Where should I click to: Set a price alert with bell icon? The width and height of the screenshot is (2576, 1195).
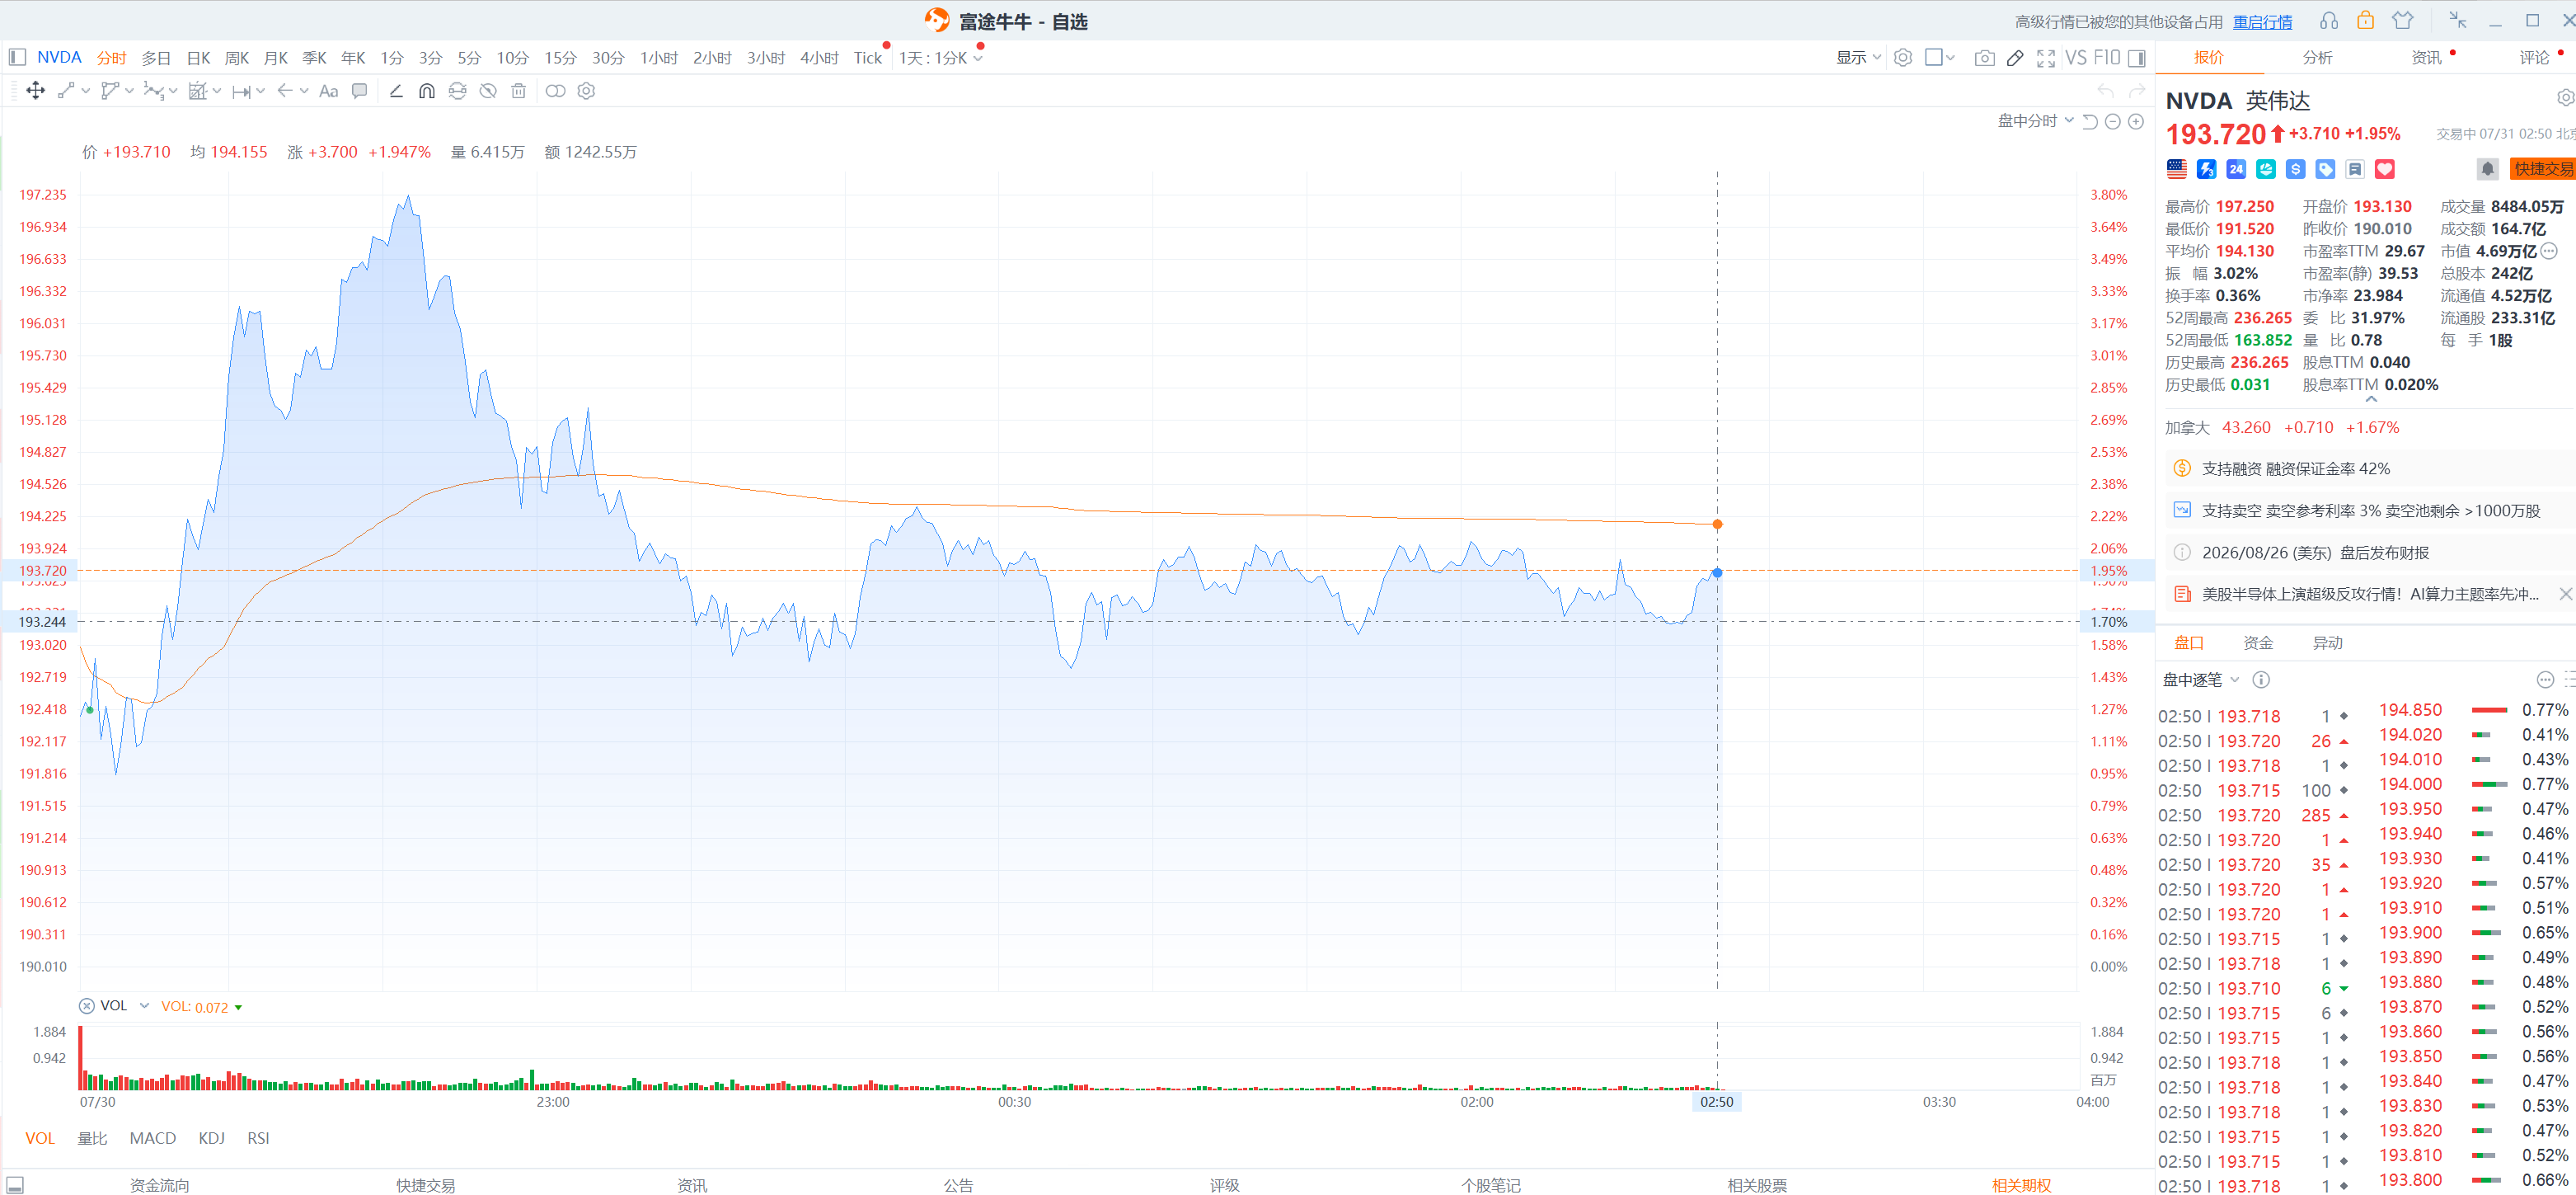point(2487,169)
